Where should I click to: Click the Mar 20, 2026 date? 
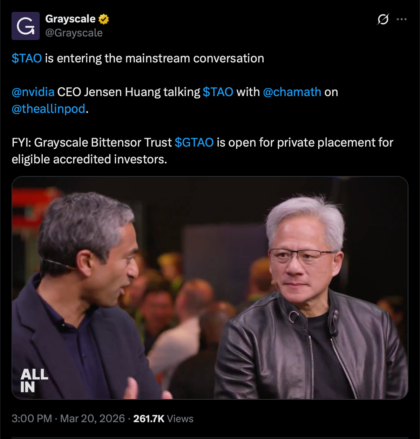[x=93, y=419]
